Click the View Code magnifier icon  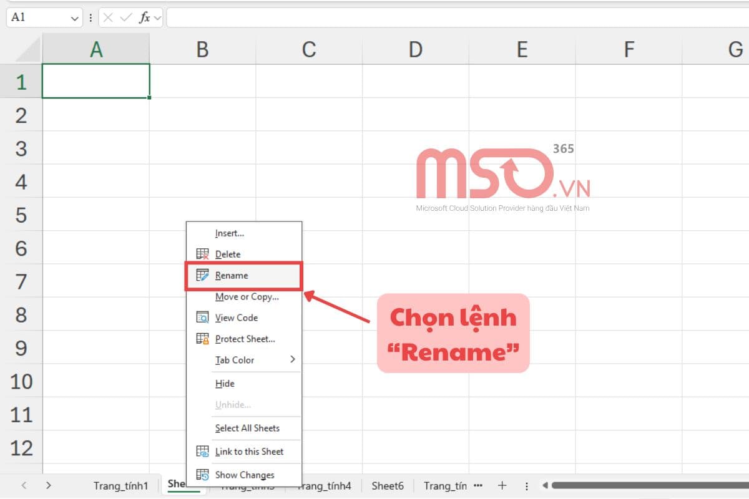(202, 317)
